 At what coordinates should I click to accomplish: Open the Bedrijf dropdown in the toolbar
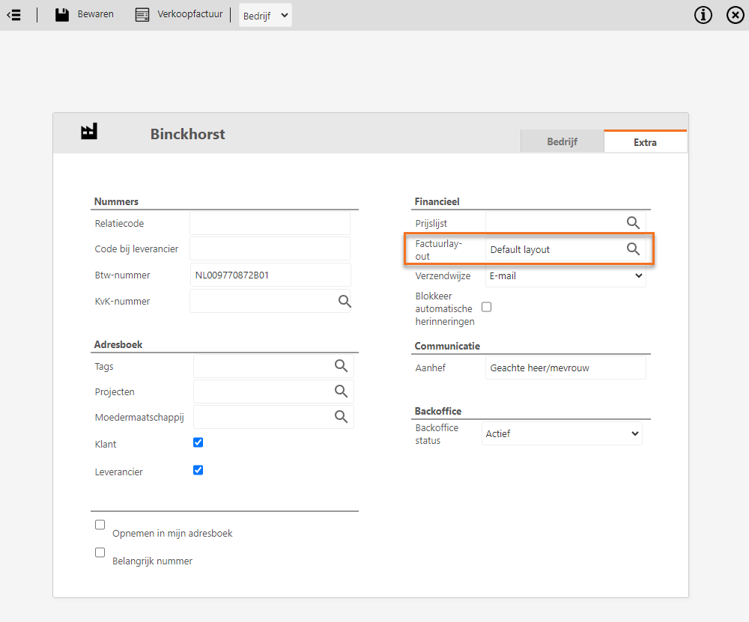(265, 16)
